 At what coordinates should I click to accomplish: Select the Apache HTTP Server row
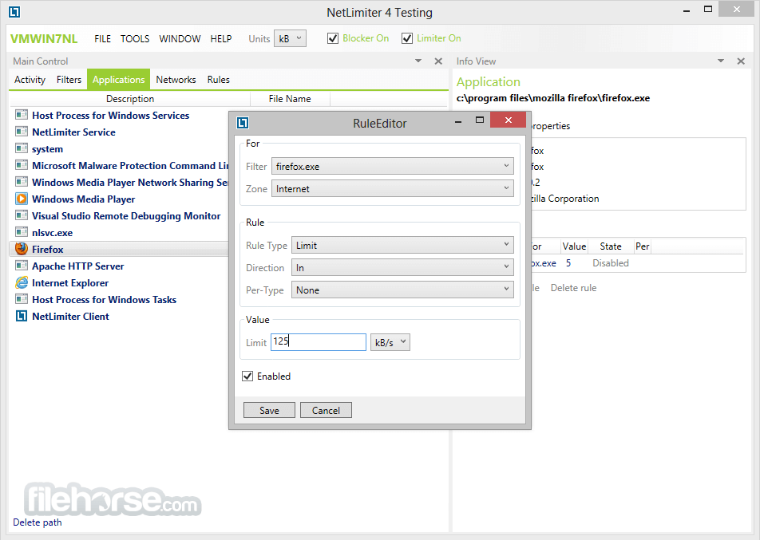pyautogui.click(x=119, y=266)
